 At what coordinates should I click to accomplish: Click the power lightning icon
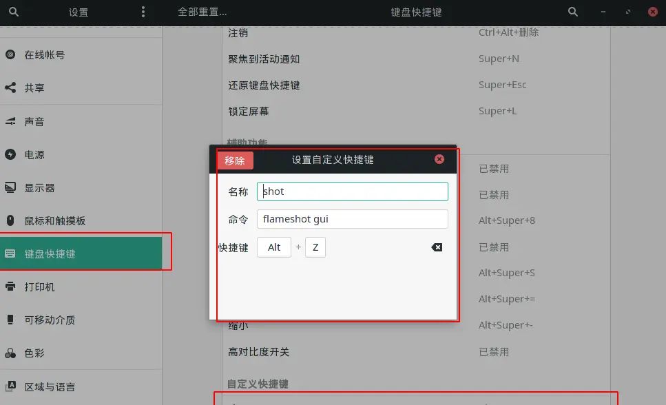click(10, 154)
